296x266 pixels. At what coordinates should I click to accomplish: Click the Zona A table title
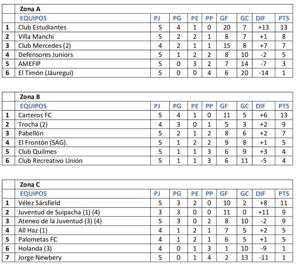point(30,9)
